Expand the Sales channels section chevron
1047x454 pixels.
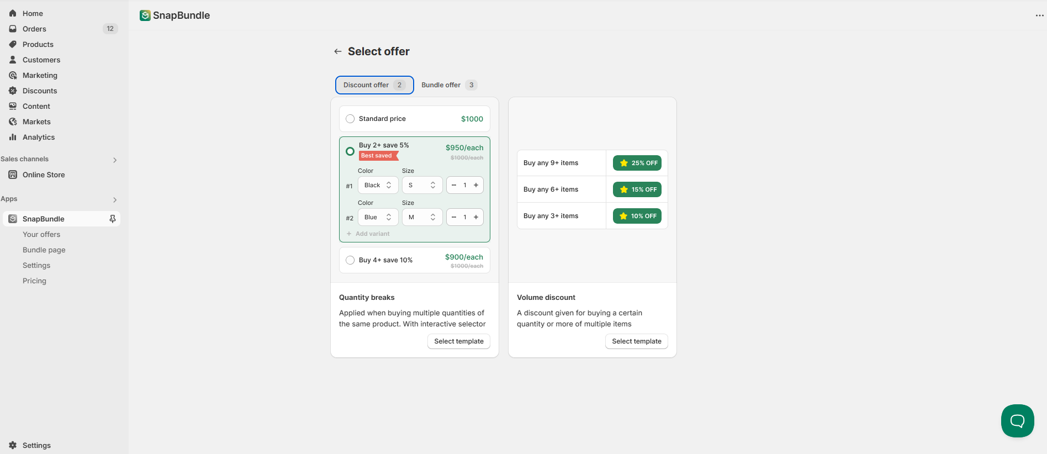click(115, 160)
